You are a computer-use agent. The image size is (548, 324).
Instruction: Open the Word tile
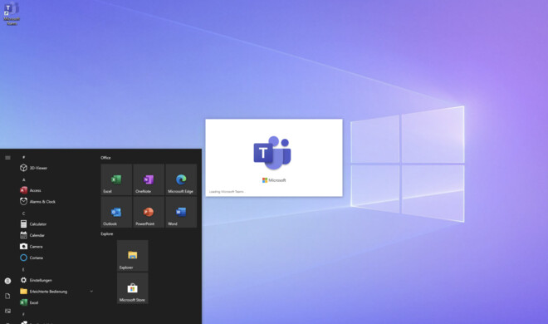[181, 212]
